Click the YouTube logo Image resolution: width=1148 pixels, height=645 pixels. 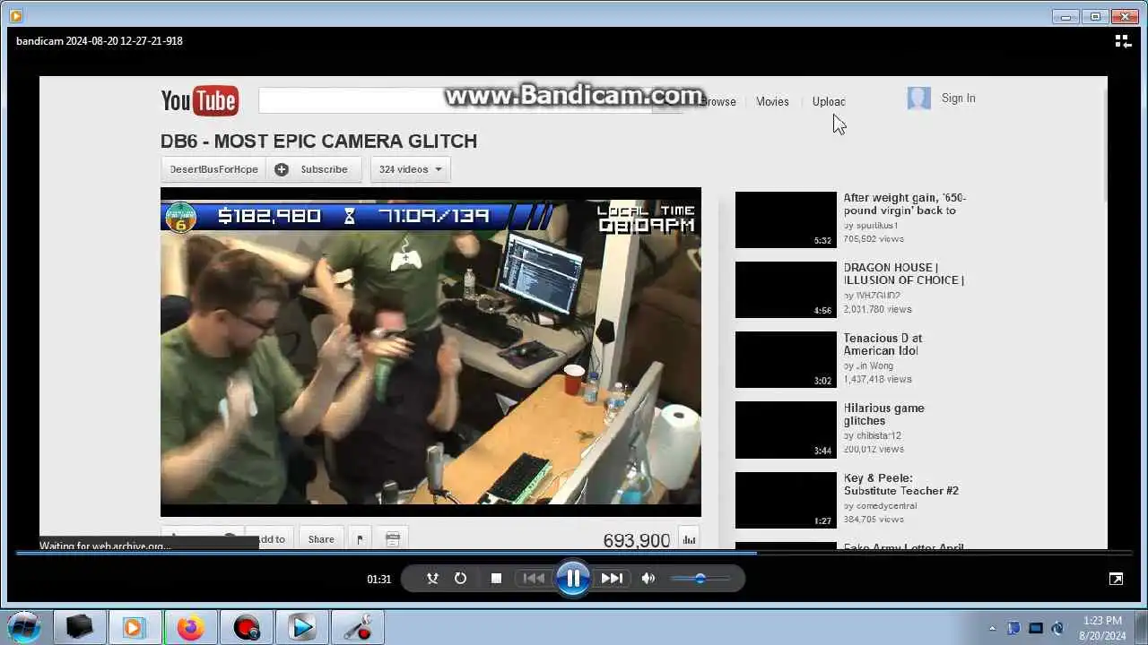(x=199, y=101)
